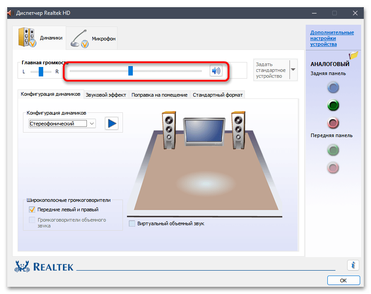Click the main volume slider handle
Screen dimensions: 371x294
pyautogui.click(x=131, y=71)
